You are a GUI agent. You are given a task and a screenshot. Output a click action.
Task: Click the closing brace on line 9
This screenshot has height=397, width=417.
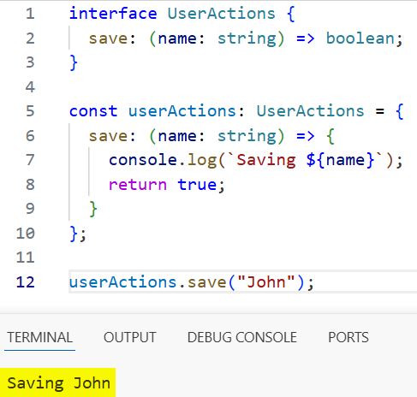[x=93, y=209]
